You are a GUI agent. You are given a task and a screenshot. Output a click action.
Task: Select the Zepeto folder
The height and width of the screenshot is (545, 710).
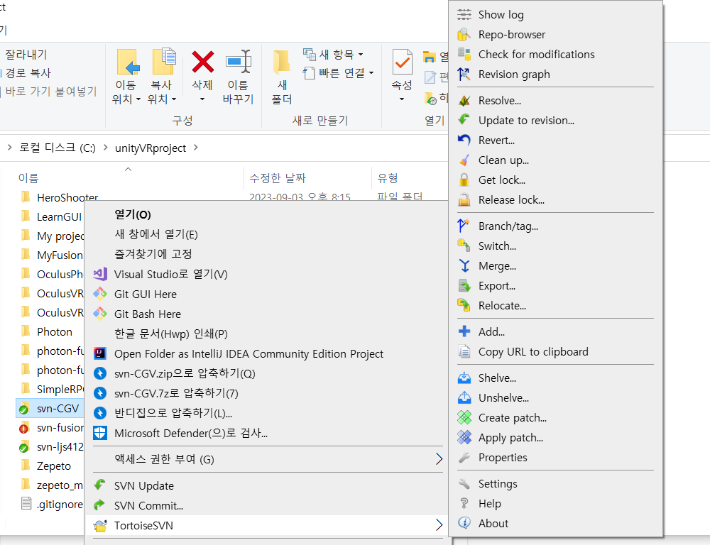[54, 466]
